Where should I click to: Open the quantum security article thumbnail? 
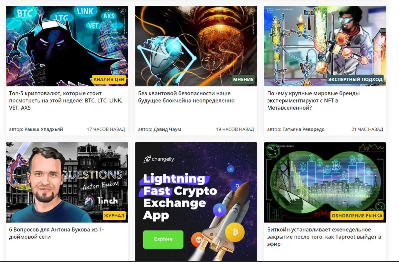point(196,46)
